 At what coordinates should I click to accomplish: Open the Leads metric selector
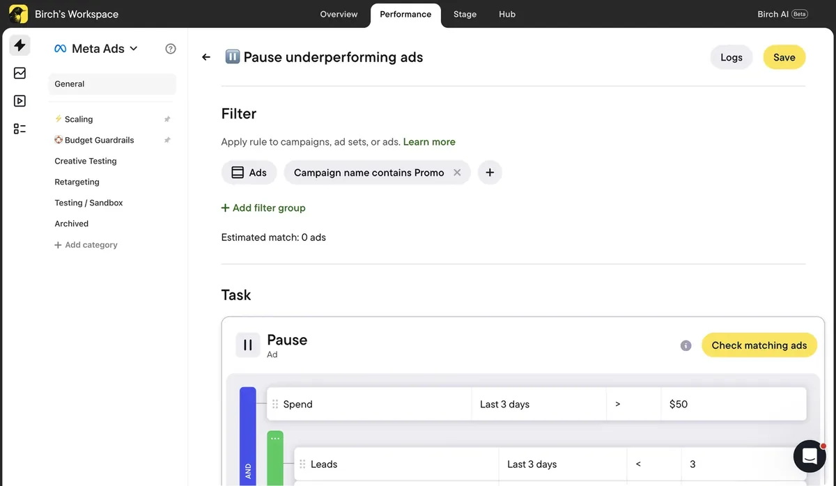coord(396,464)
